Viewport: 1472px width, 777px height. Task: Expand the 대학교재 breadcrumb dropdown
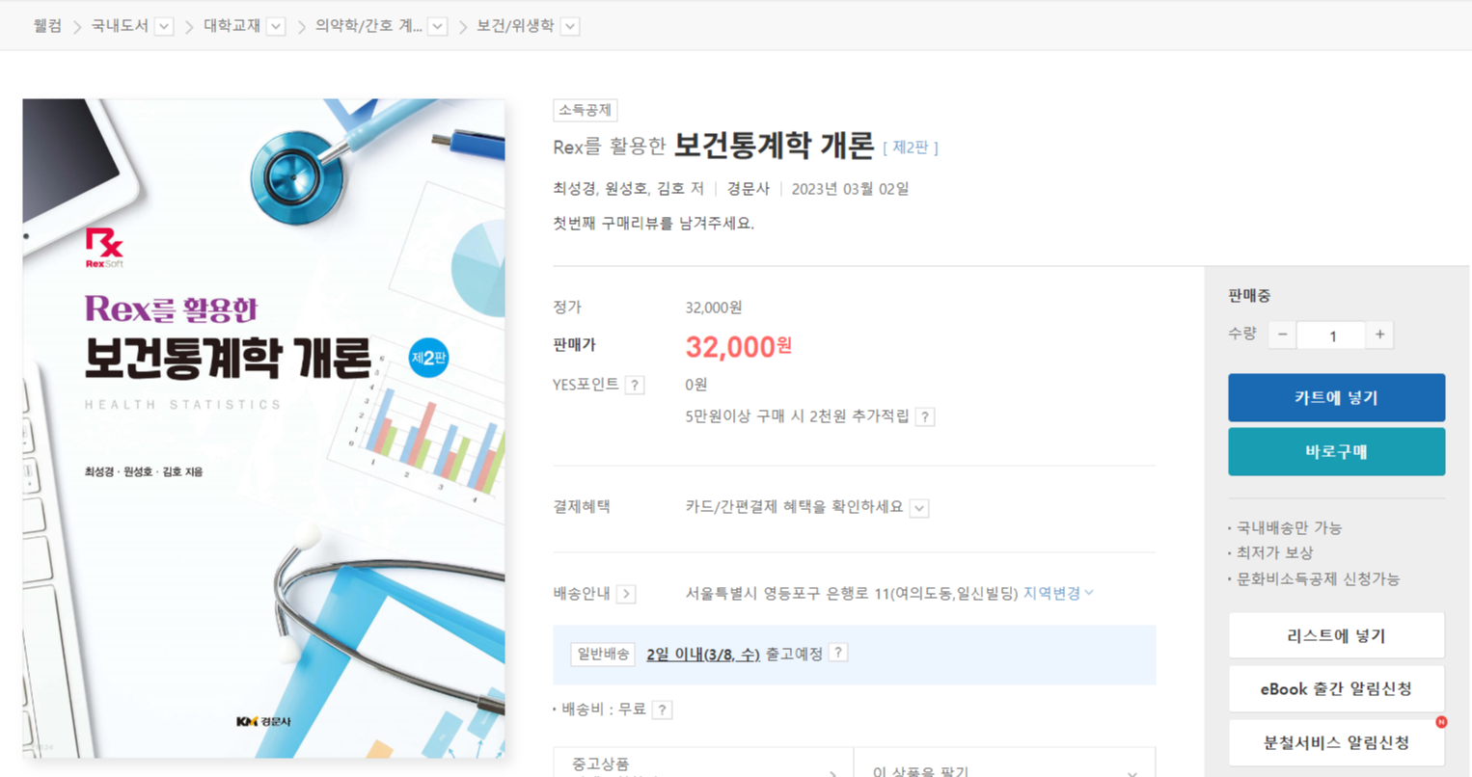pos(276,26)
